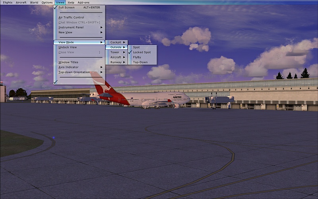Open the Options menu
This screenshot has height=199, width=318.
47,2
